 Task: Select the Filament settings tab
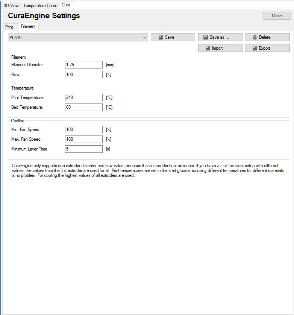pyautogui.click(x=28, y=26)
